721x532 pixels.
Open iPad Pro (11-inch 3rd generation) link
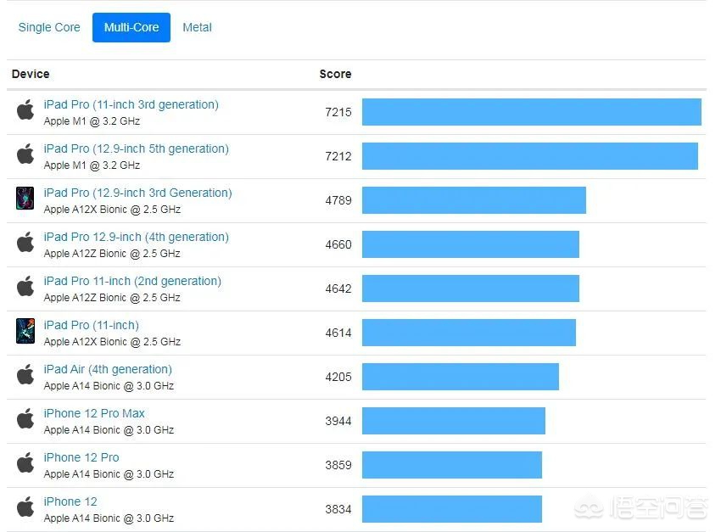(x=131, y=105)
